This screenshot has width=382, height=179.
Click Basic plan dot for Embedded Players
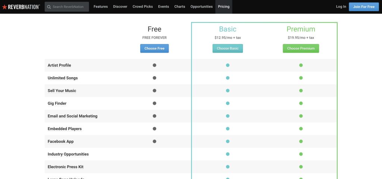(x=228, y=129)
